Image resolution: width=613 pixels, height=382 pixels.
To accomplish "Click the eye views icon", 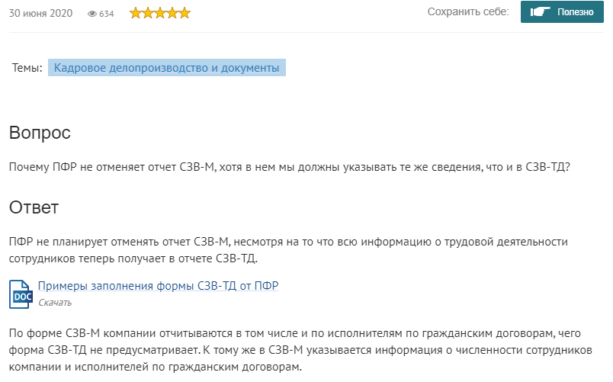I will click(x=91, y=14).
